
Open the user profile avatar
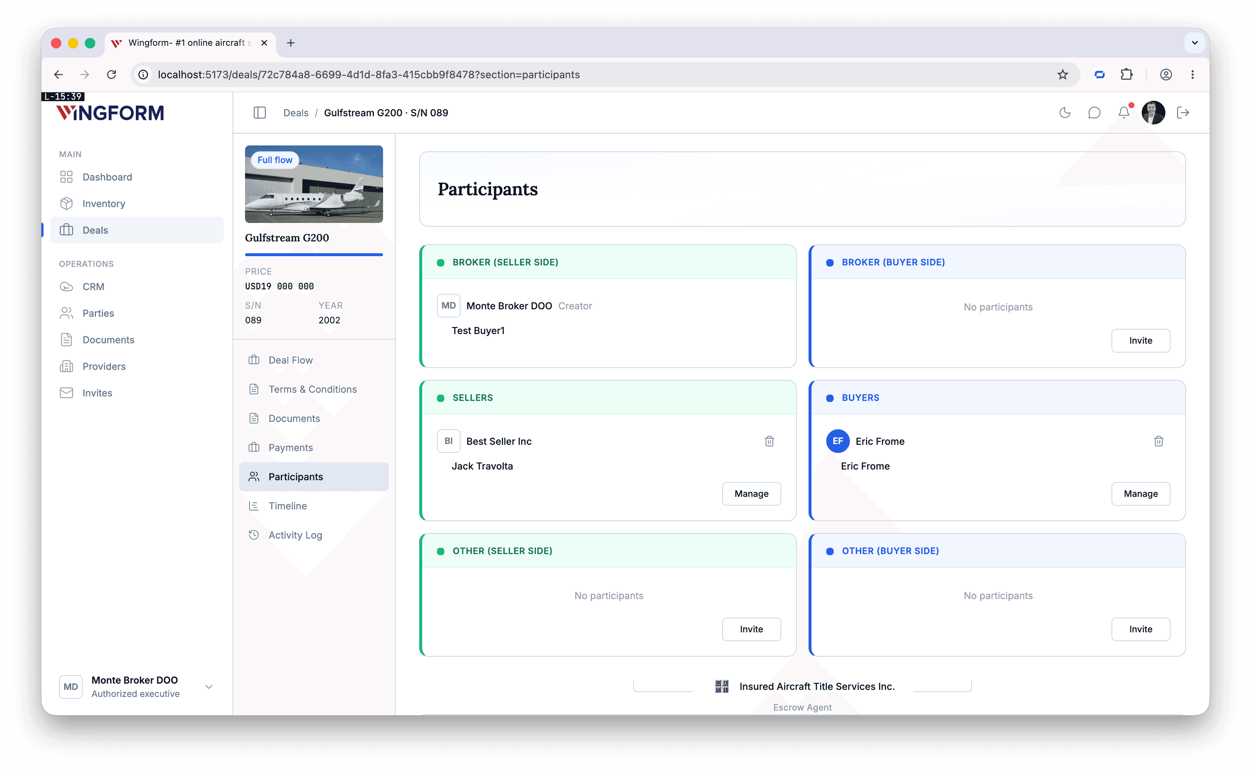(x=1153, y=113)
